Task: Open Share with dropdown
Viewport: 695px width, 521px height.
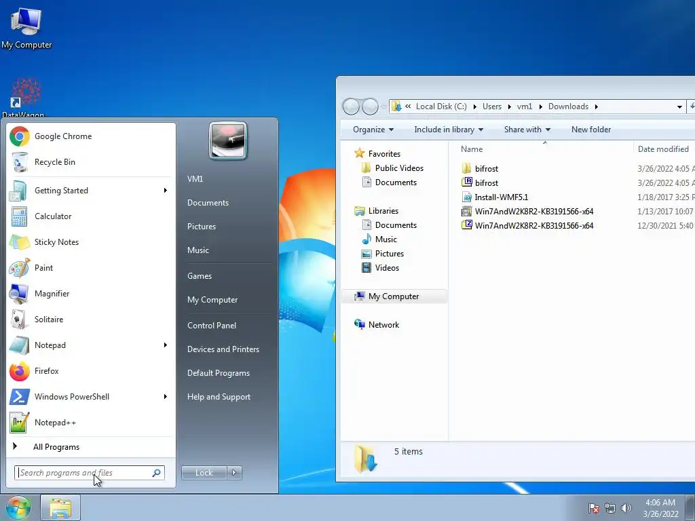Action: 527,130
